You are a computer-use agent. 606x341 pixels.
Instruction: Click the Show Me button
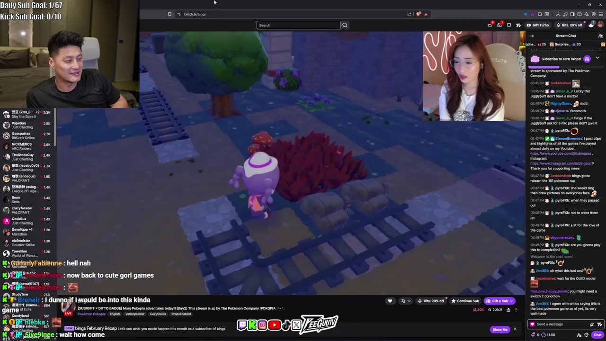coord(500,330)
